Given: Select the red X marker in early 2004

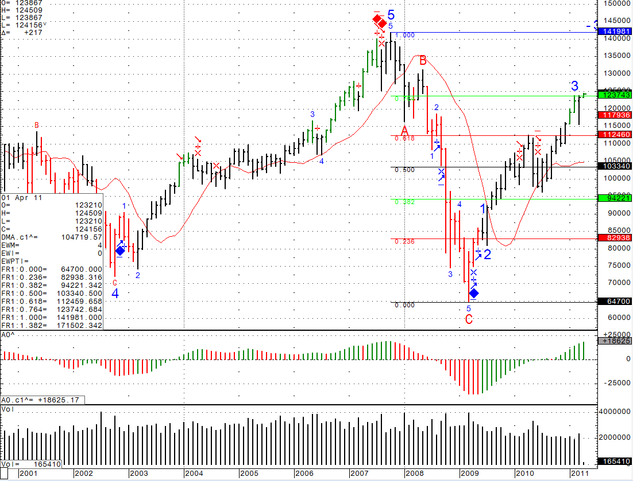Looking at the screenshot, I should pyautogui.click(x=198, y=152).
